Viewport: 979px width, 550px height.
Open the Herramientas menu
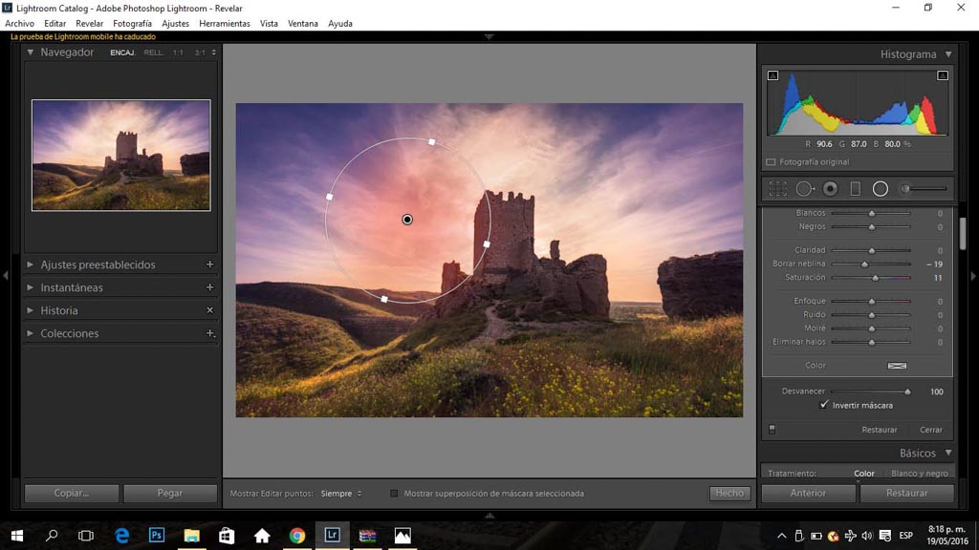(x=225, y=23)
